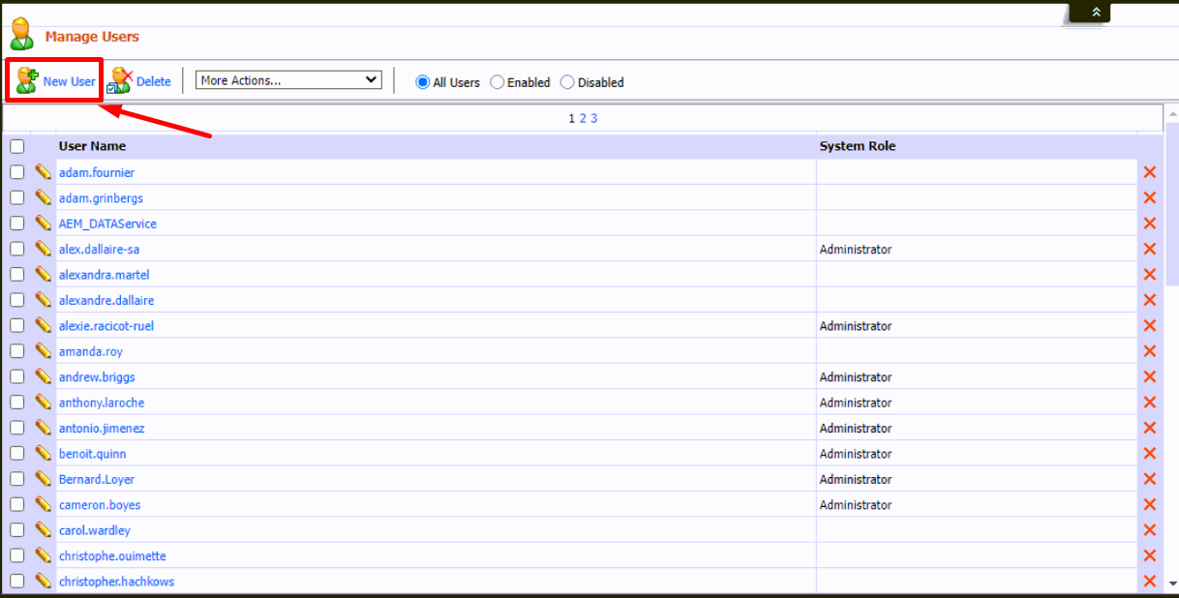Click the Delete user toolbar icon
The width and height of the screenshot is (1179, 598).
click(120, 80)
